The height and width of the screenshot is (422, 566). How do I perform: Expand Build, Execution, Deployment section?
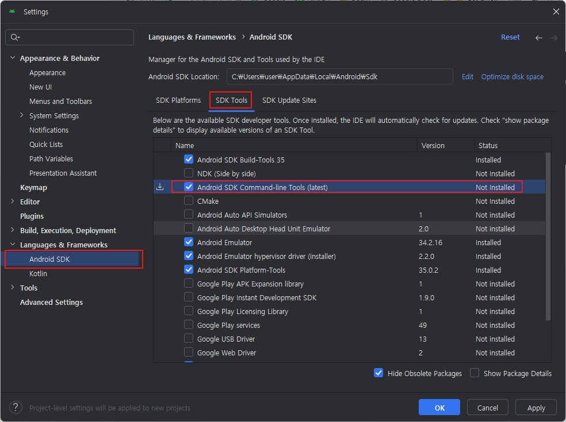(x=13, y=230)
